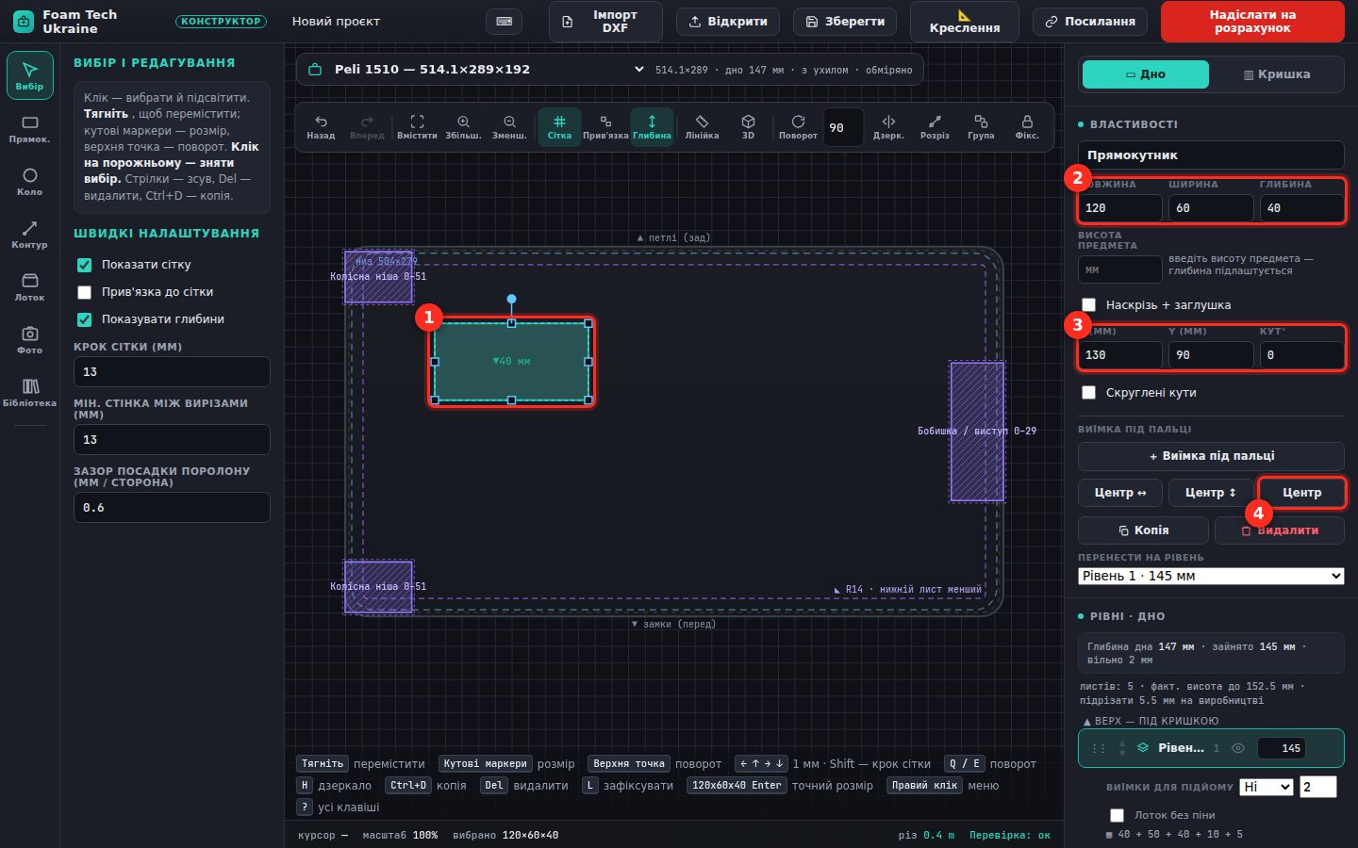The image size is (1358, 848).
Task: Open Перенести на рівень dropdown
Action: tap(1211, 576)
